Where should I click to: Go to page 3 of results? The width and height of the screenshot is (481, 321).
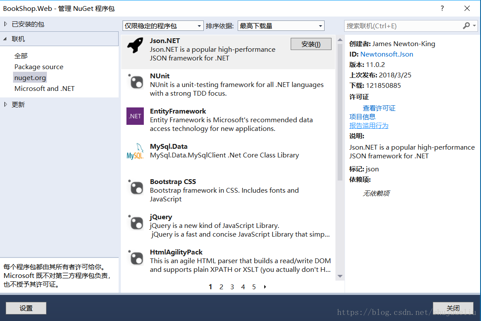coord(232,287)
